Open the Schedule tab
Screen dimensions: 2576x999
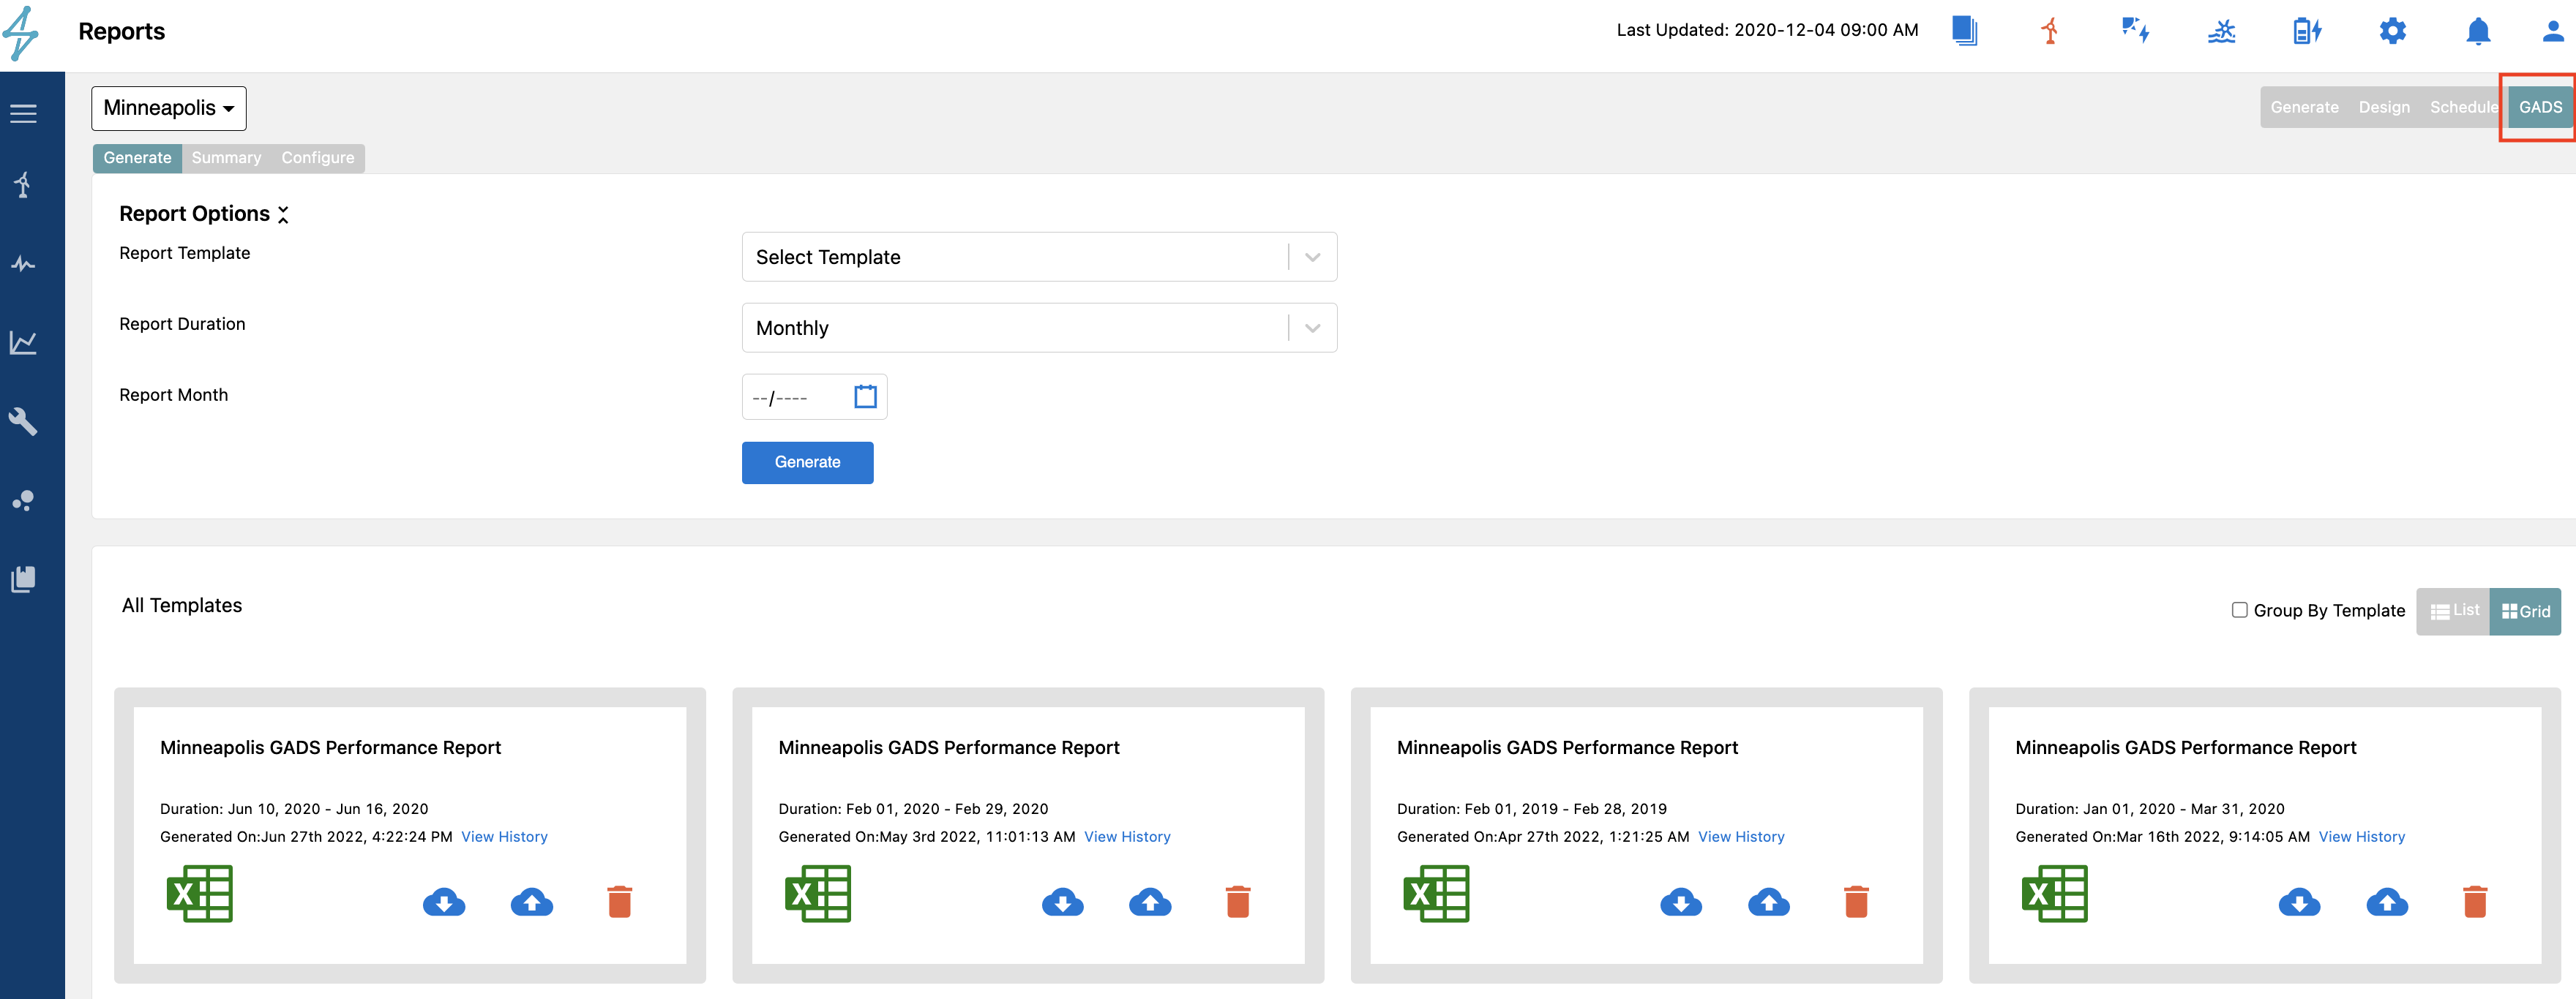2463,107
